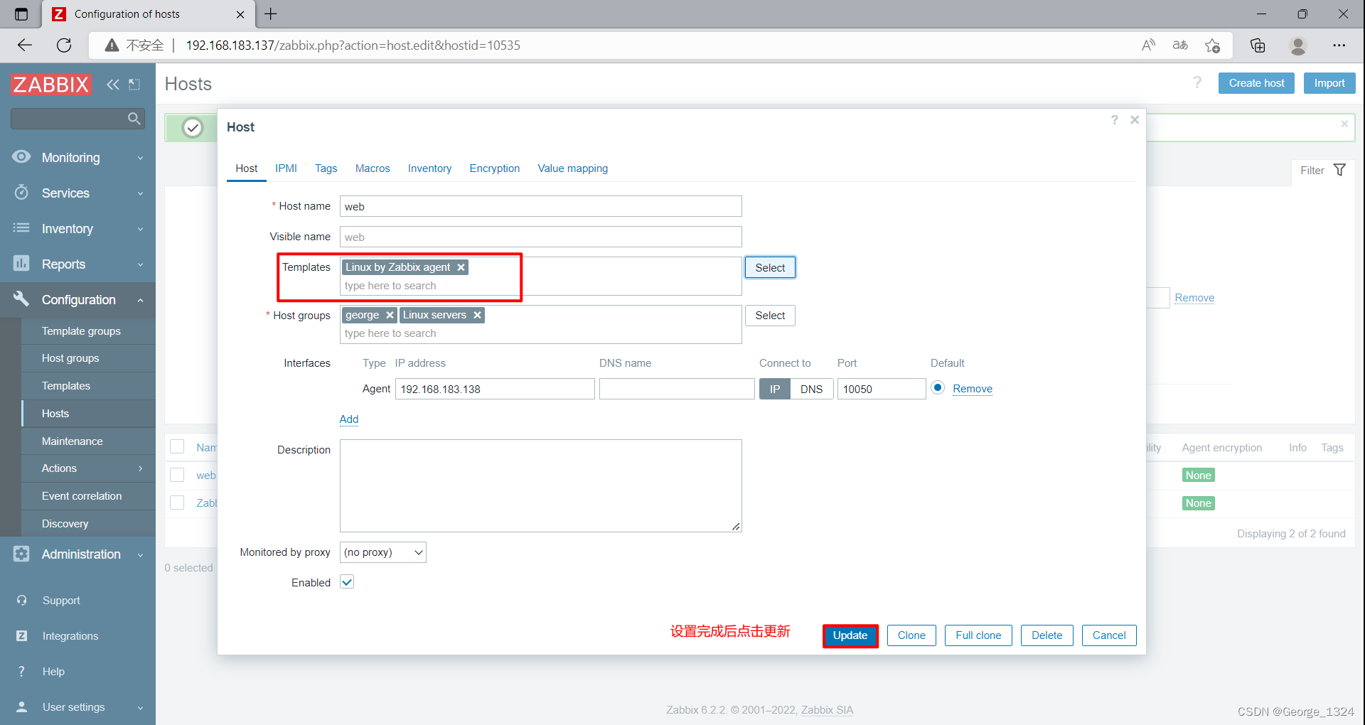Viewport: 1365px width, 725px height.
Task: Open Monitored by proxy dropdown
Action: coord(383,552)
